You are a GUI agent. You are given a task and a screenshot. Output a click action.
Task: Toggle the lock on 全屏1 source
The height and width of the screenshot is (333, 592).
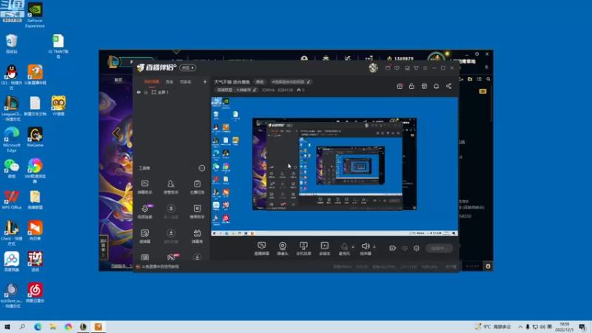coord(146,92)
